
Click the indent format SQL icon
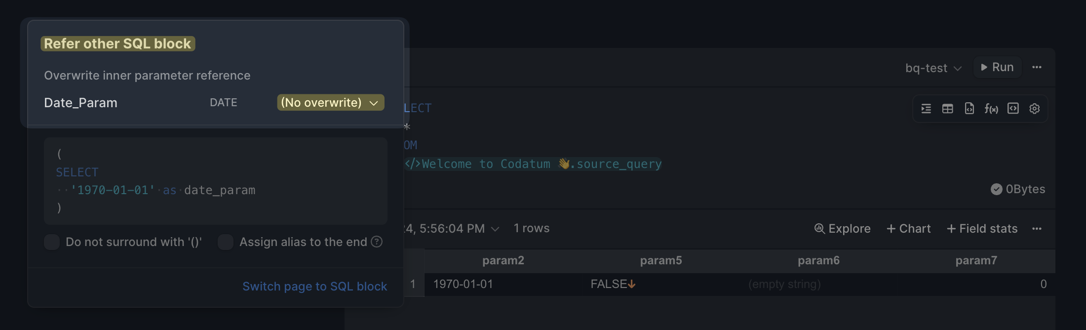(926, 109)
